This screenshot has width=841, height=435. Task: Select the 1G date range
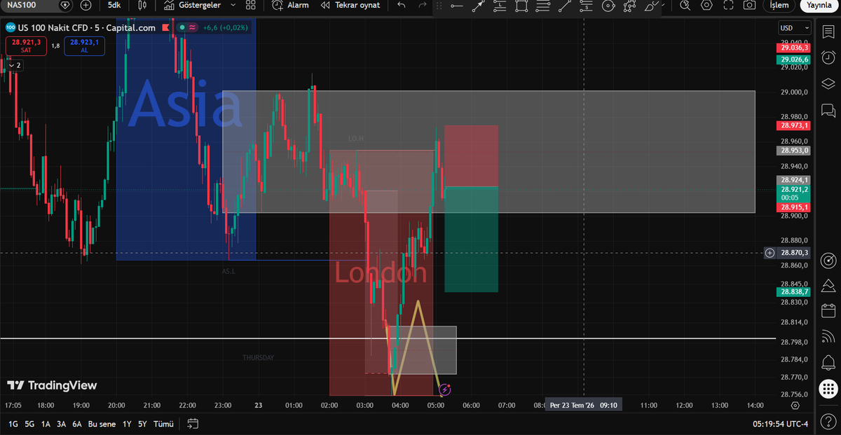(x=13, y=424)
